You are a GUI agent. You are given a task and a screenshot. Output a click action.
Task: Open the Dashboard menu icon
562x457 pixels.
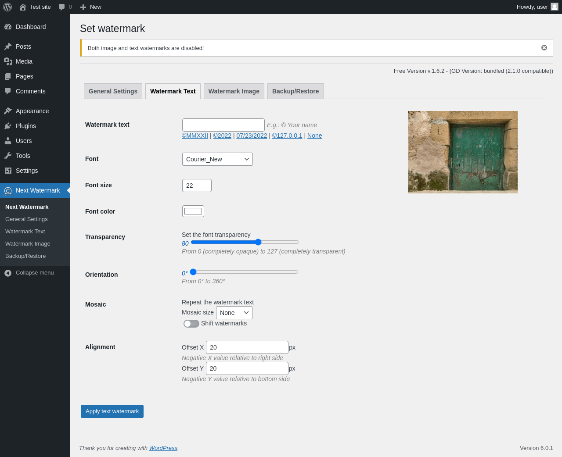click(8, 27)
